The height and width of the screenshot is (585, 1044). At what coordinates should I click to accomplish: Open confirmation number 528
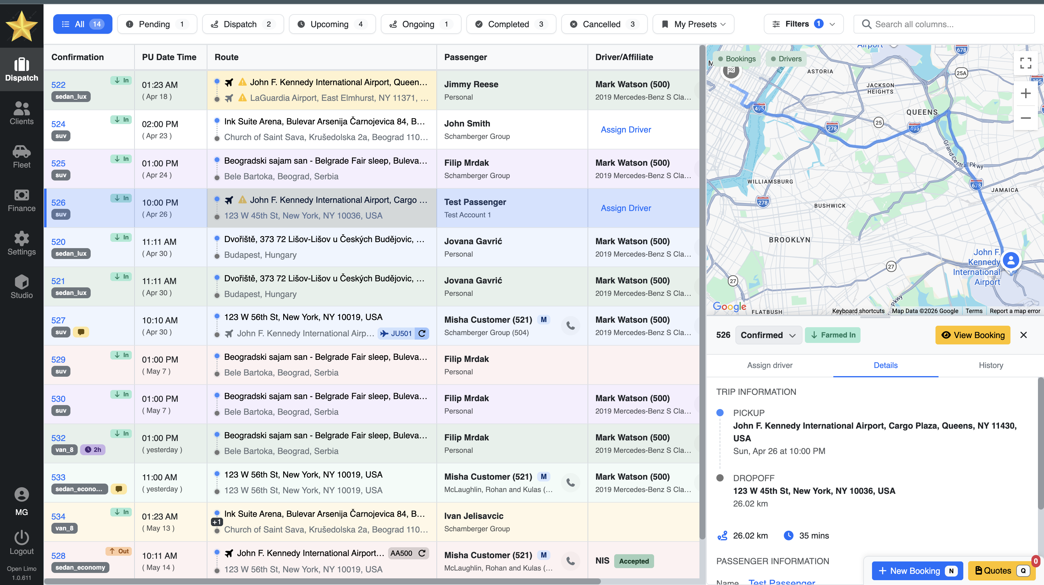click(x=58, y=556)
